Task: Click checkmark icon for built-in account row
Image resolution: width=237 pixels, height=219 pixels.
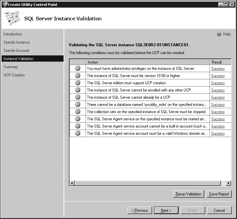Action: pyautogui.click(x=78, y=126)
